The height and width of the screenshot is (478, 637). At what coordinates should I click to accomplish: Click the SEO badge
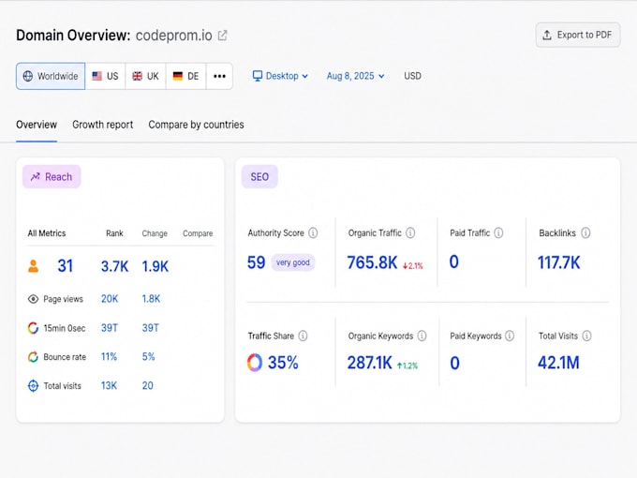click(259, 177)
